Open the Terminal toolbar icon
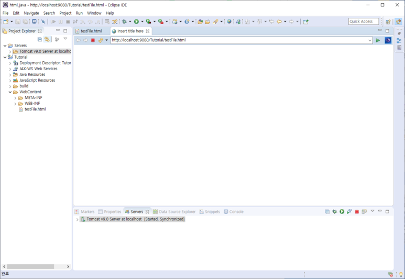 coord(34,21)
